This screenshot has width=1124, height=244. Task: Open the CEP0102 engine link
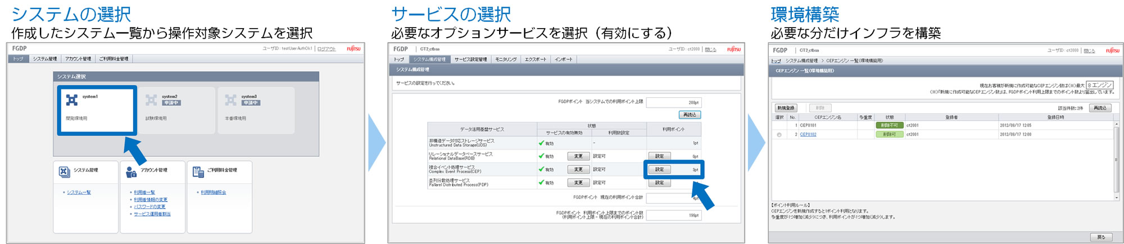tap(808, 135)
